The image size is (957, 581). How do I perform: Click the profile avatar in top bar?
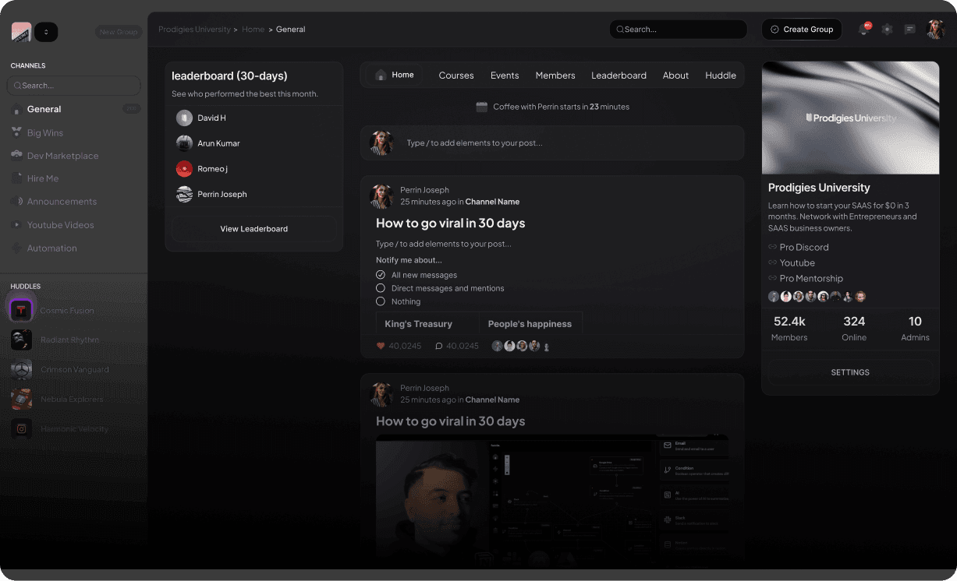point(935,30)
